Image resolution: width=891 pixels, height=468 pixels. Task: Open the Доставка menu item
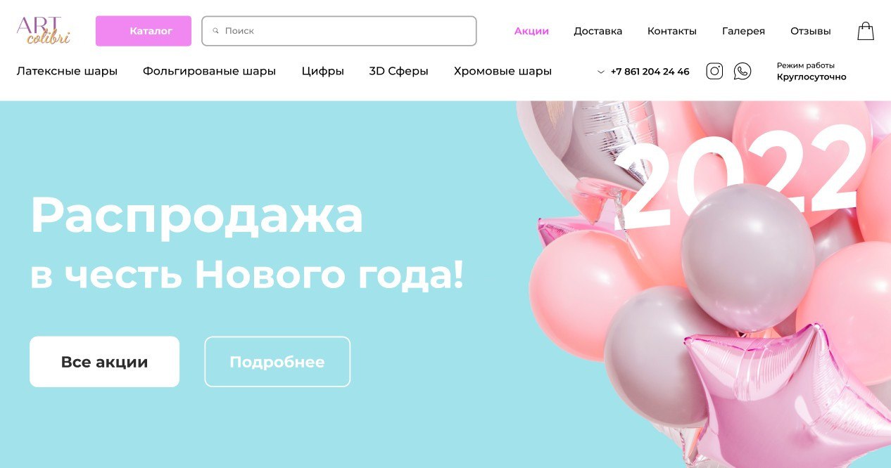tap(598, 31)
